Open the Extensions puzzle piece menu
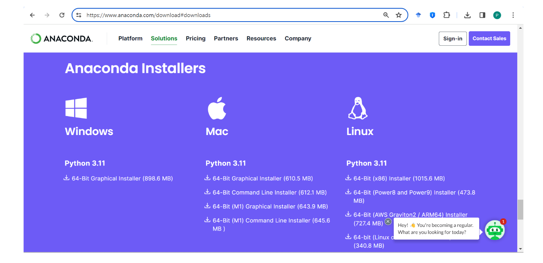543x263 pixels. tap(447, 15)
